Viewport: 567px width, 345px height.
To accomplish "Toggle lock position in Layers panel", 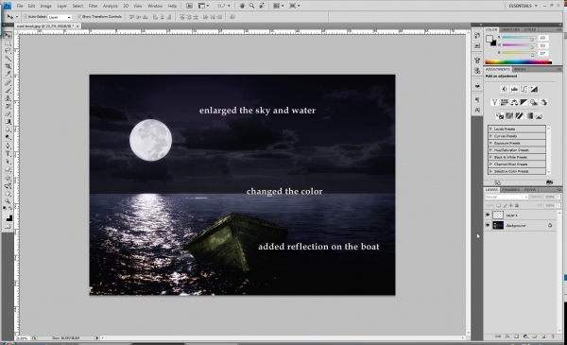I will 510,205.
